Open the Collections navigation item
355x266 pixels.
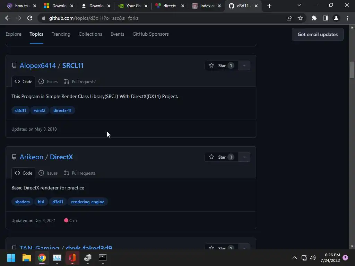(90, 34)
